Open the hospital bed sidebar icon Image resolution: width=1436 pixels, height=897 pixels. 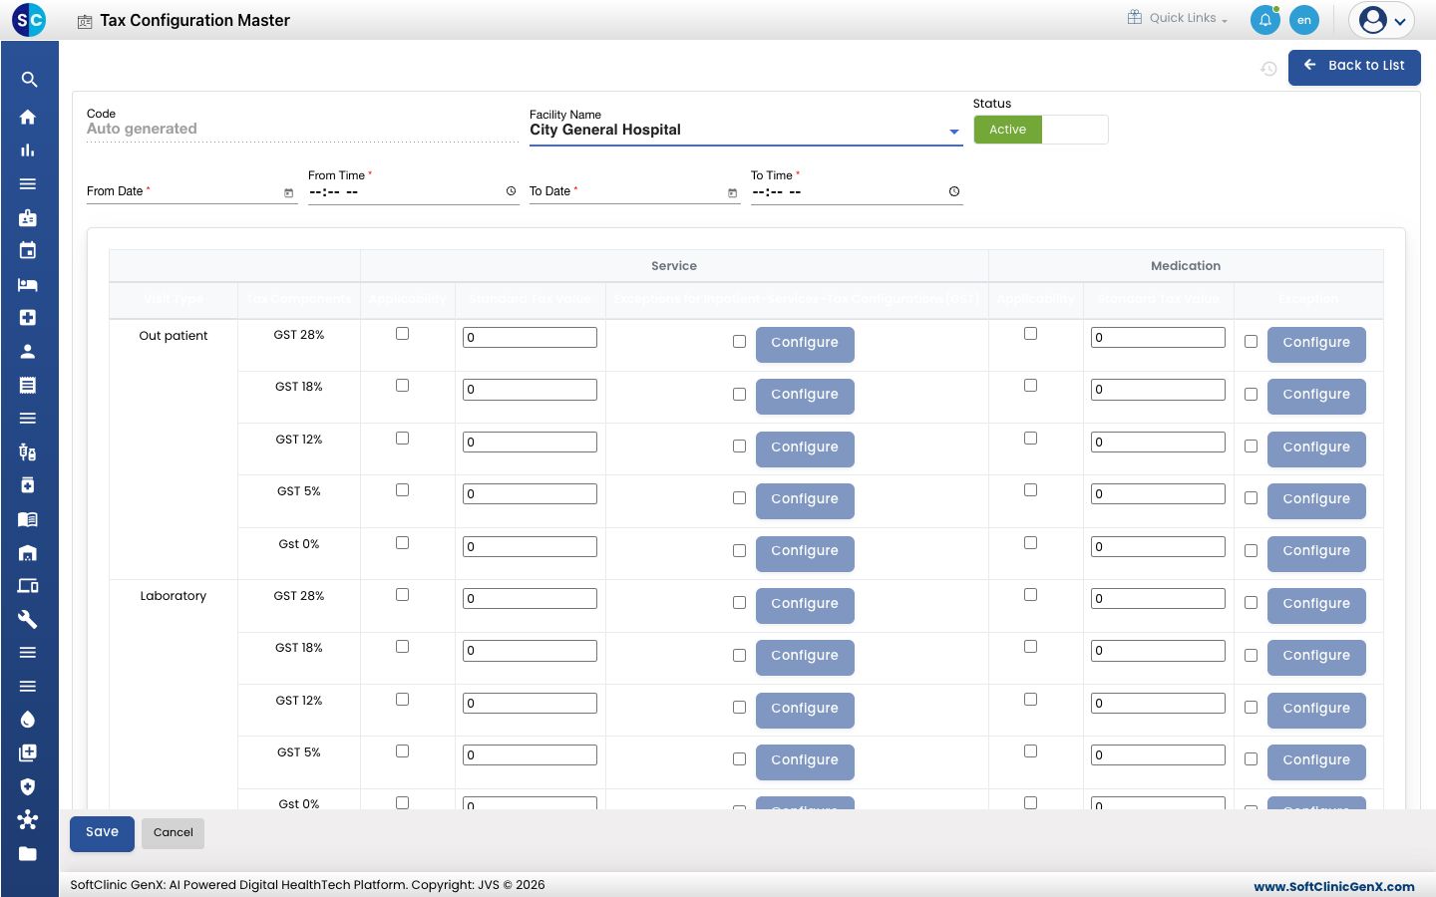28,284
